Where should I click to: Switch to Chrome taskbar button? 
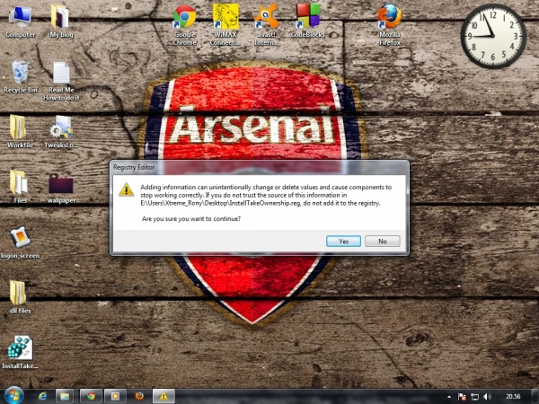tap(91, 397)
